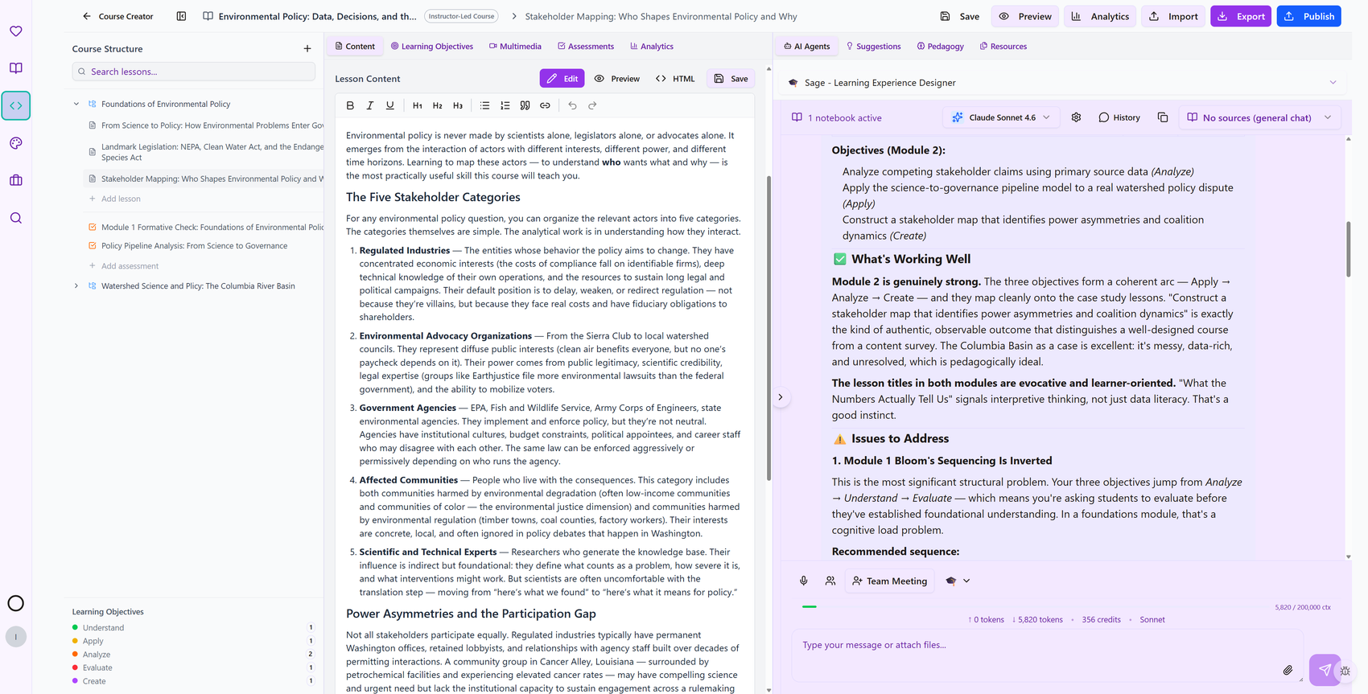1368x694 pixels.
Task: Insert a link in lesson content
Action: (545, 105)
